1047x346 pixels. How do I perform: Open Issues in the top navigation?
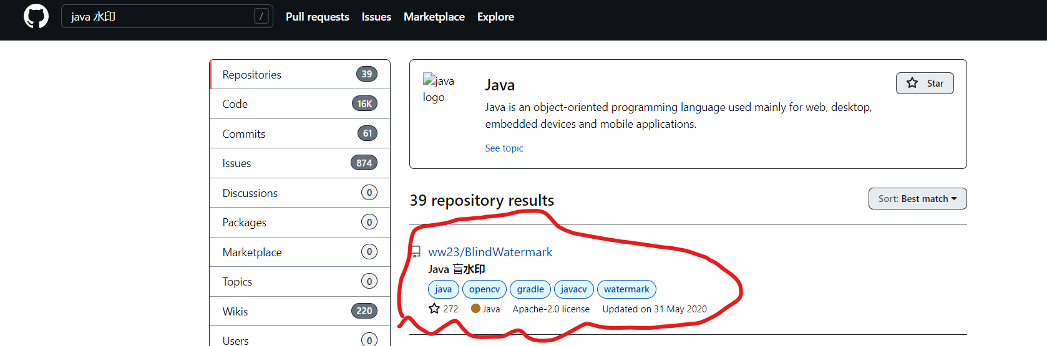tap(376, 17)
